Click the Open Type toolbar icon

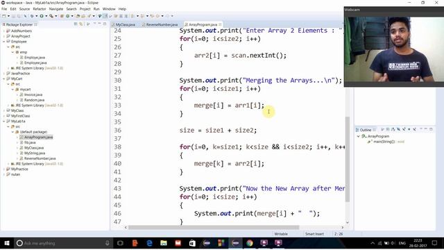(78, 16)
